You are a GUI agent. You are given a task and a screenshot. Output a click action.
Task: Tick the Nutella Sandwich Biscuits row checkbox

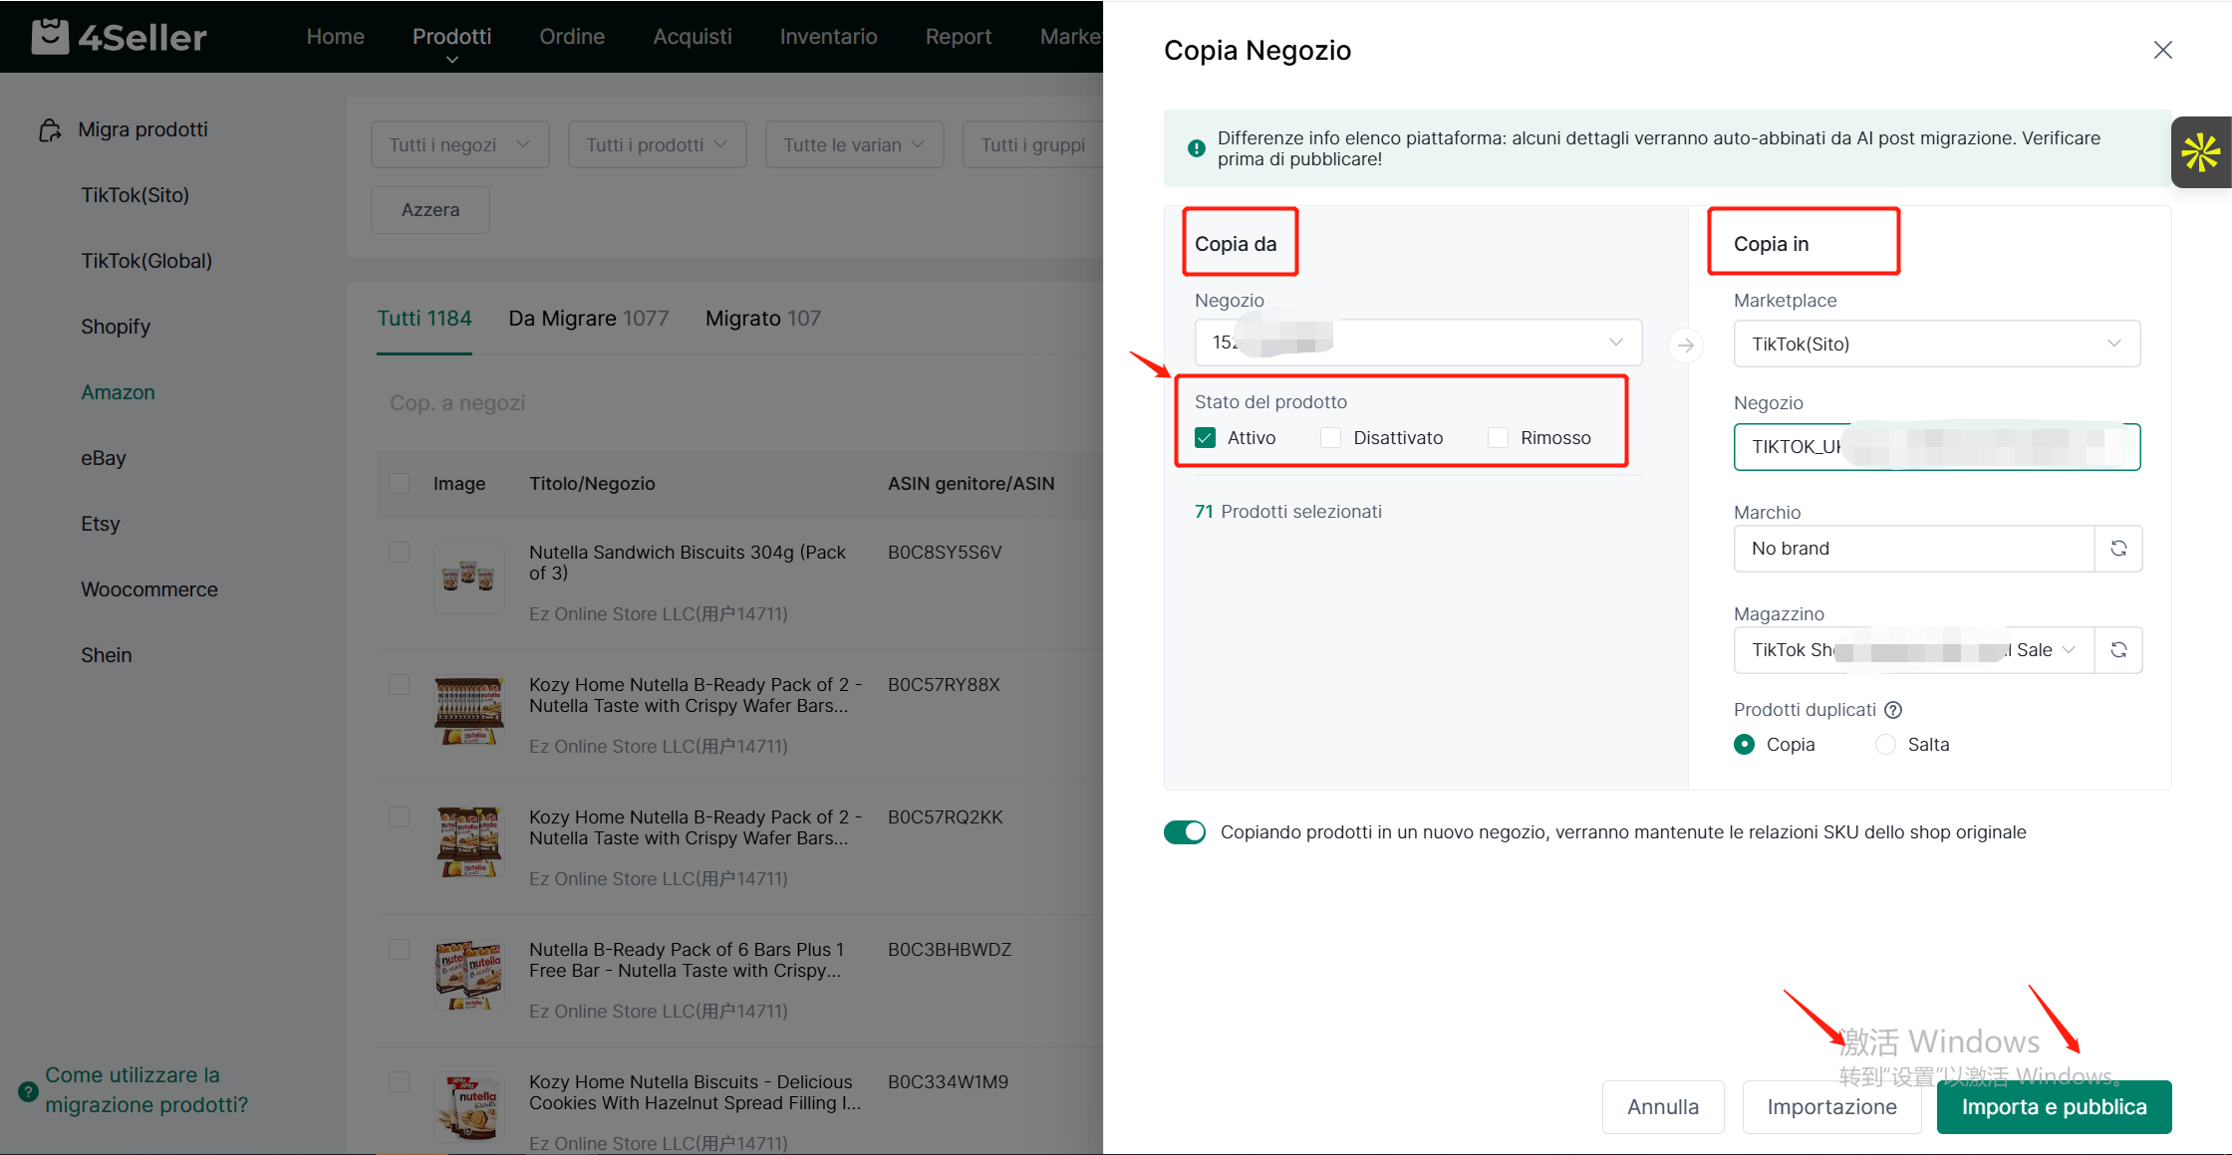[399, 553]
